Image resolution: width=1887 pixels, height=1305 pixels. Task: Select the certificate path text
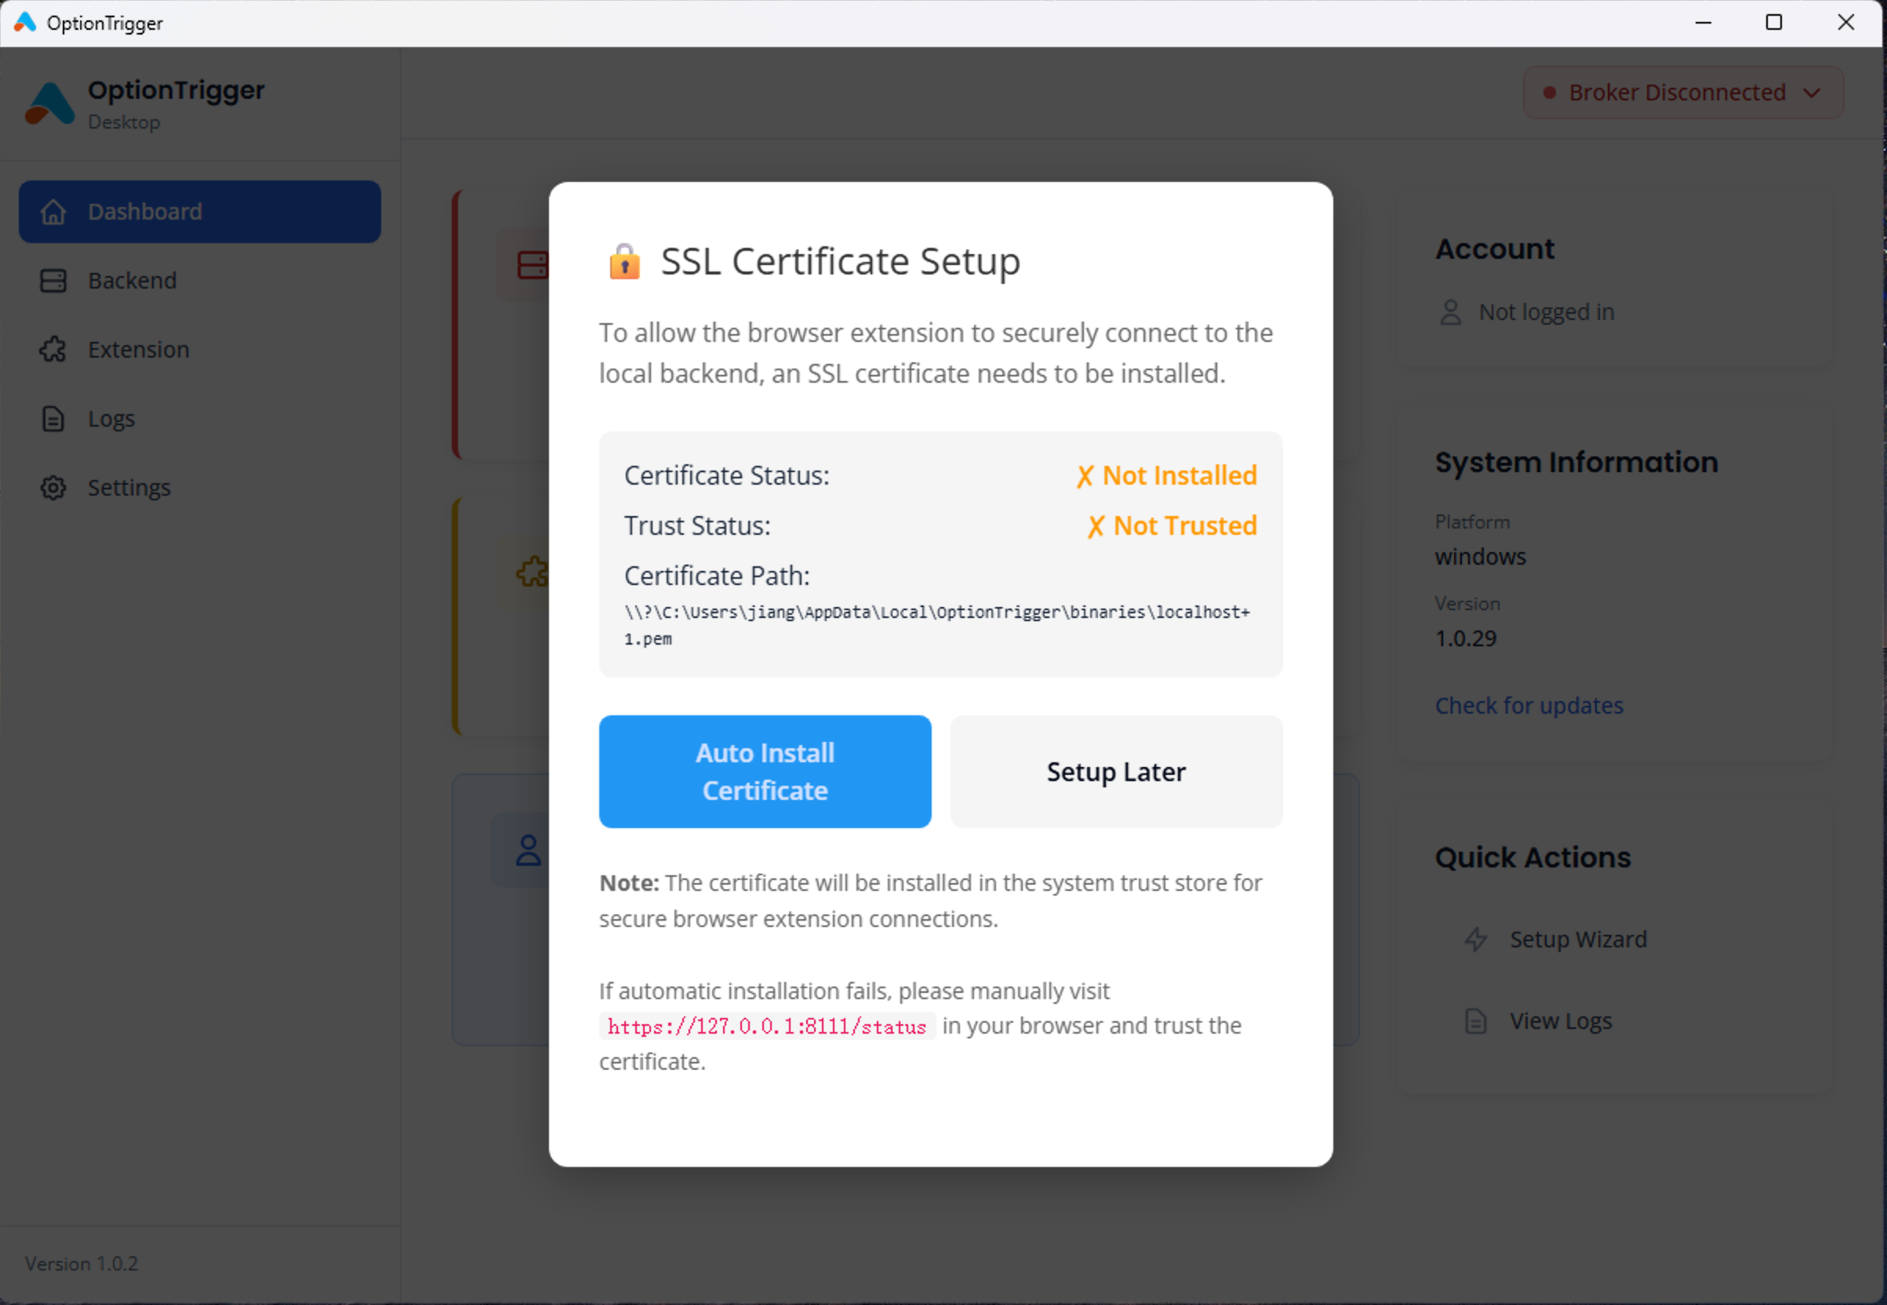point(937,626)
